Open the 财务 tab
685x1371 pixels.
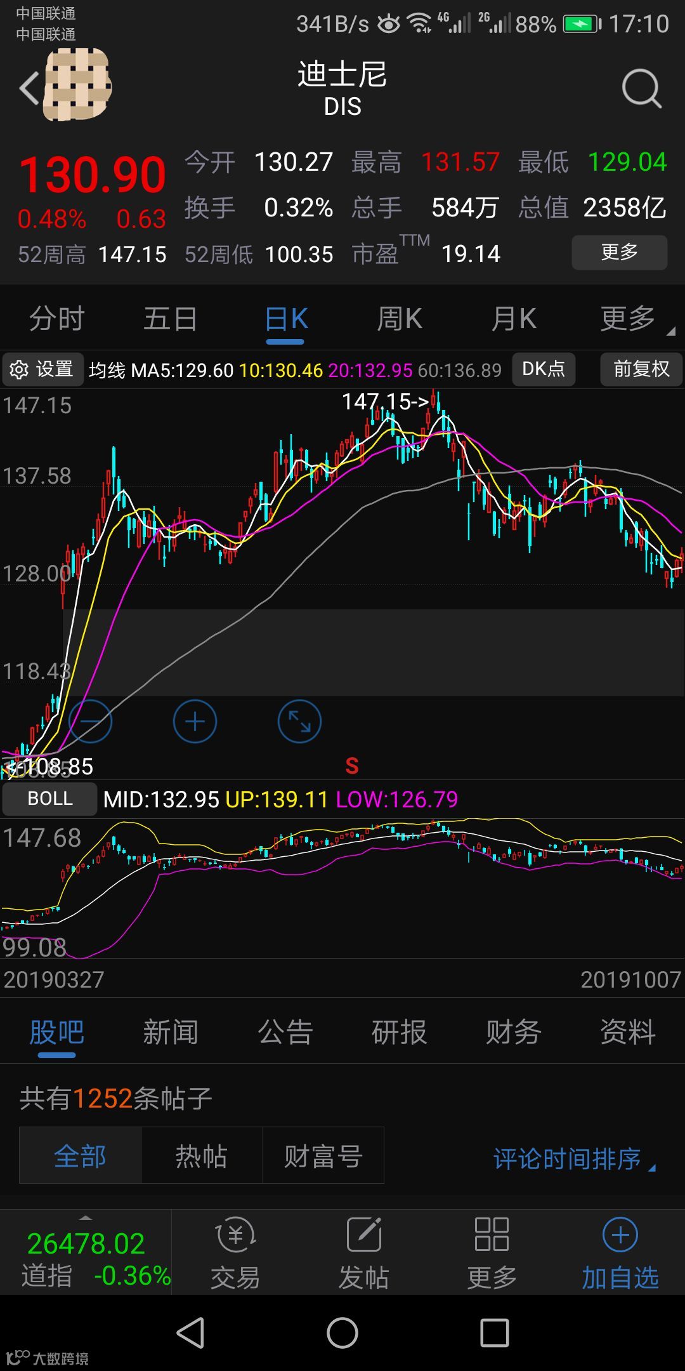514,1032
